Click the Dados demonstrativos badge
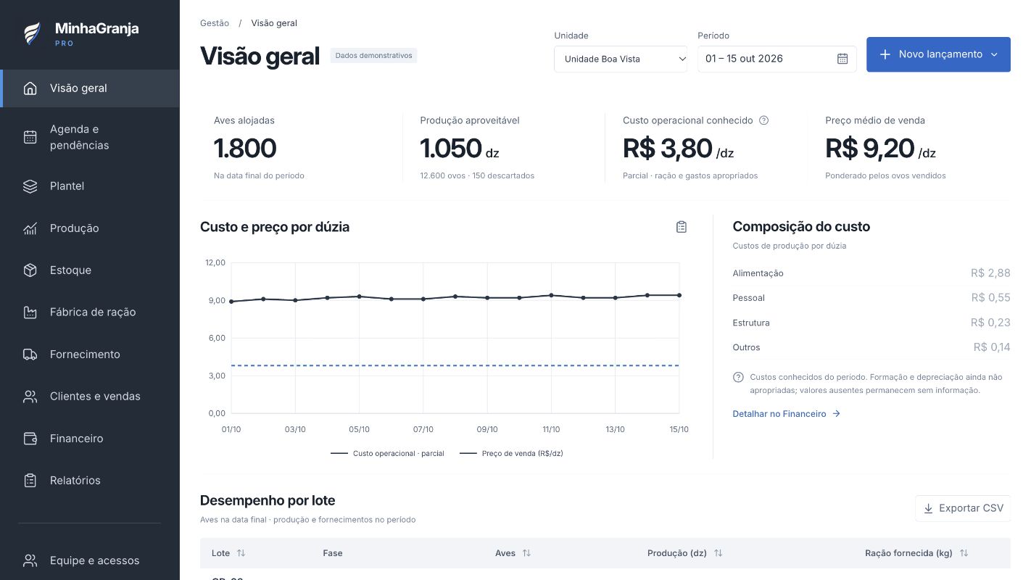The height and width of the screenshot is (580, 1031). [373, 56]
